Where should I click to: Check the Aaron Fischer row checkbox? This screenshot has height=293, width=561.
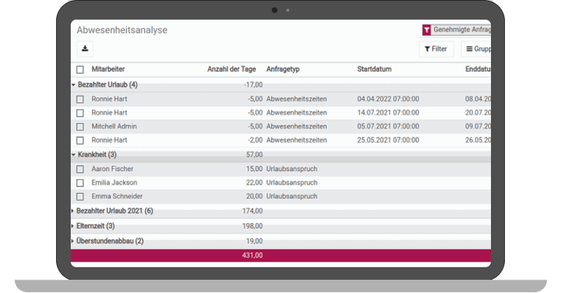[80, 169]
